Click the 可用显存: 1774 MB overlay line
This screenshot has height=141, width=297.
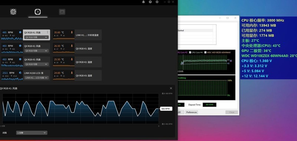pyautogui.click(x=258, y=35)
